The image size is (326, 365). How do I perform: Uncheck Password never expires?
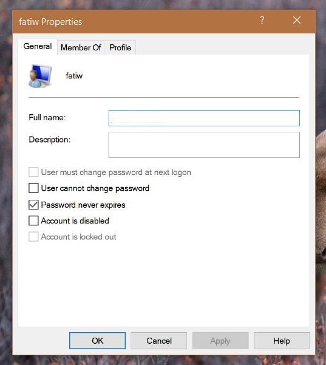[33, 205]
